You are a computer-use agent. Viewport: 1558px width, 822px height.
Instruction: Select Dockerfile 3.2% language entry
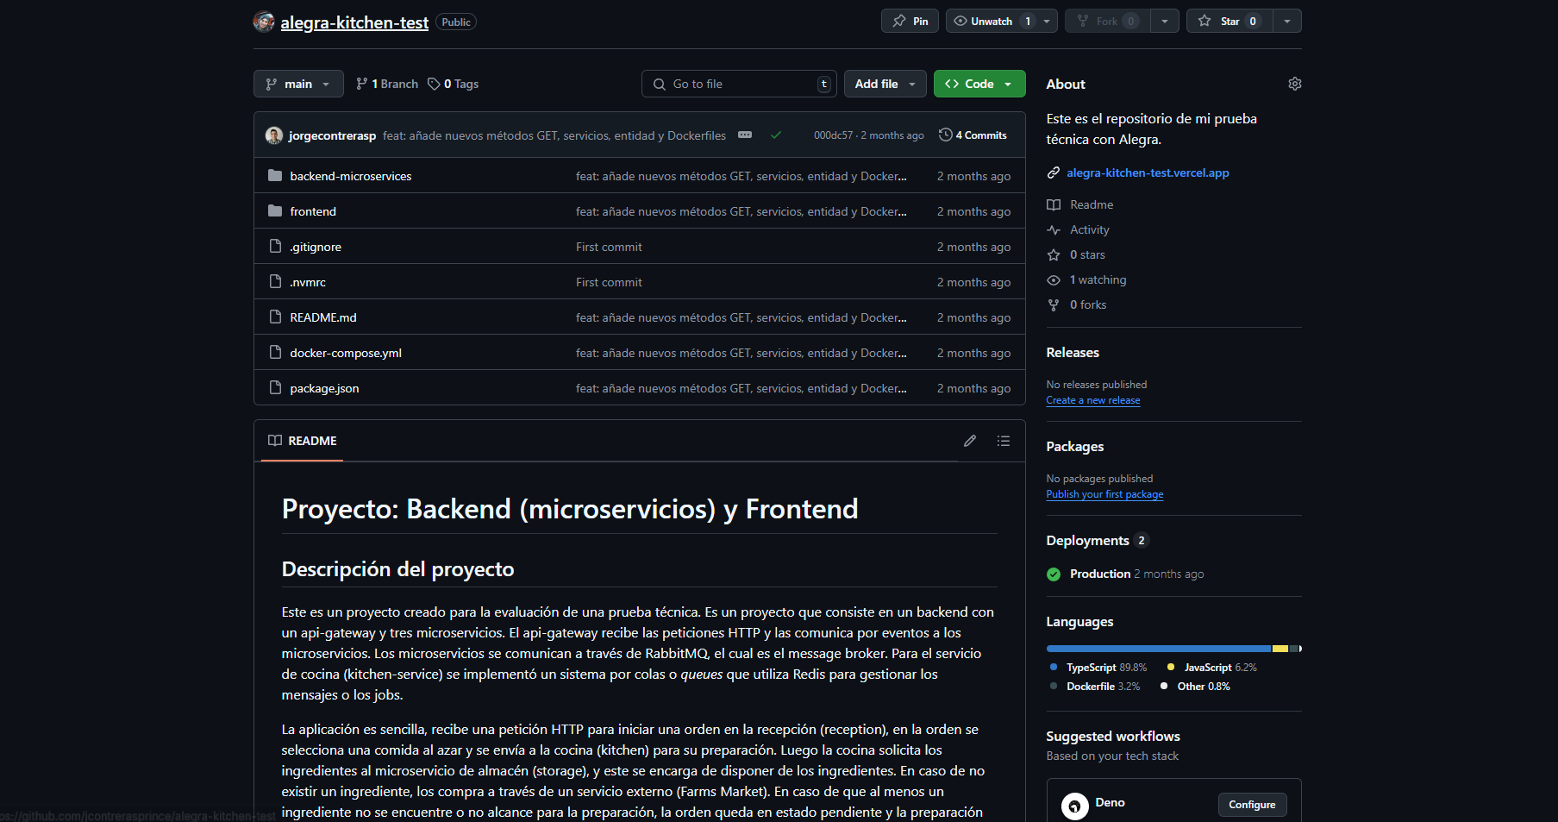pyautogui.click(x=1095, y=687)
